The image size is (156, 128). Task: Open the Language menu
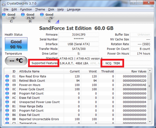pyautogui.click(x=73, y=9)
